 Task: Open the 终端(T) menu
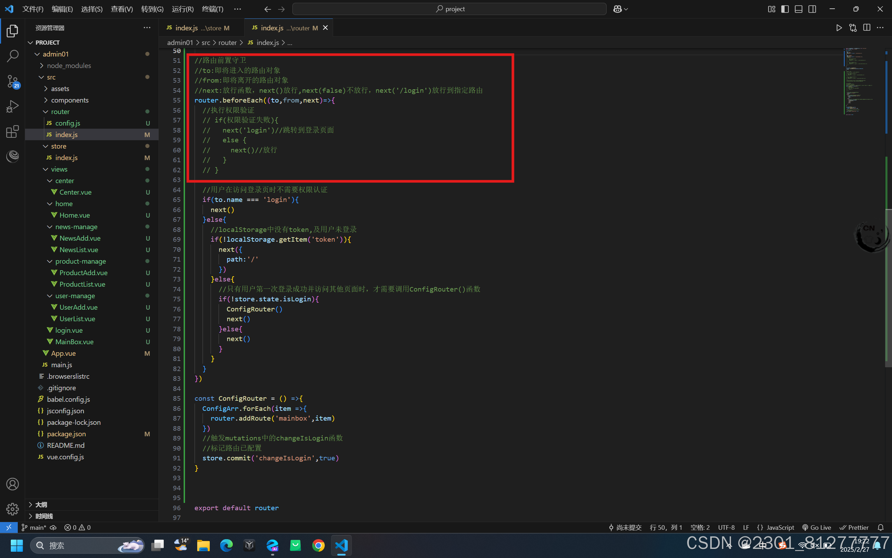(212, 9)
